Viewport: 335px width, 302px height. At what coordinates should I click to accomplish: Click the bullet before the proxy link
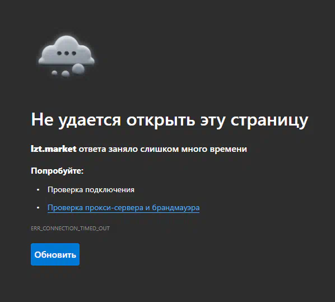click(x=38, y=207)
